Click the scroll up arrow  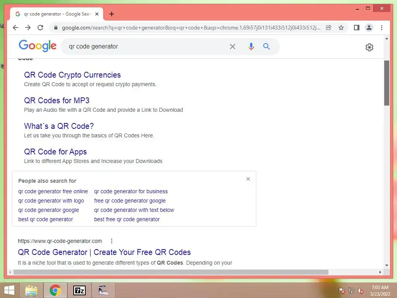(387, 38)
